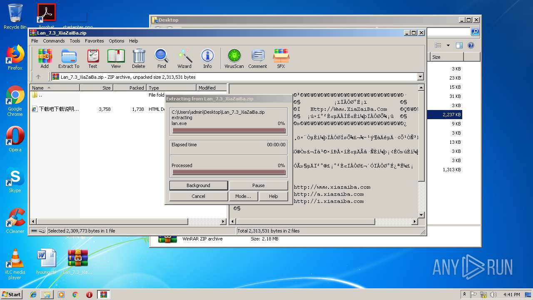Click the Windows Start button
Screen dimensions: 533x300
(12, 294)
